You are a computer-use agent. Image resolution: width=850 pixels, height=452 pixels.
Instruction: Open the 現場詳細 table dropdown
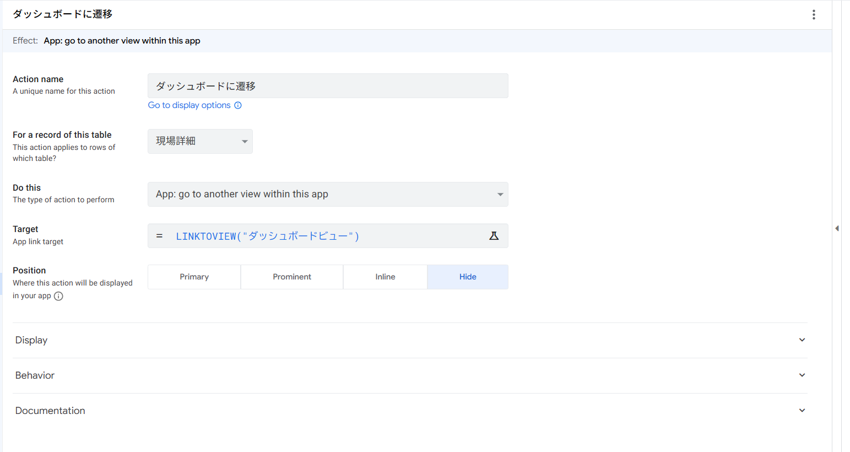coord(200,141)
